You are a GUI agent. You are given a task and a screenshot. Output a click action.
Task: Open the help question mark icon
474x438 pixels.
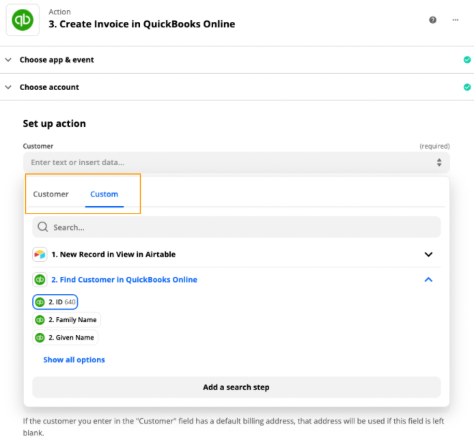coord(432,20)
